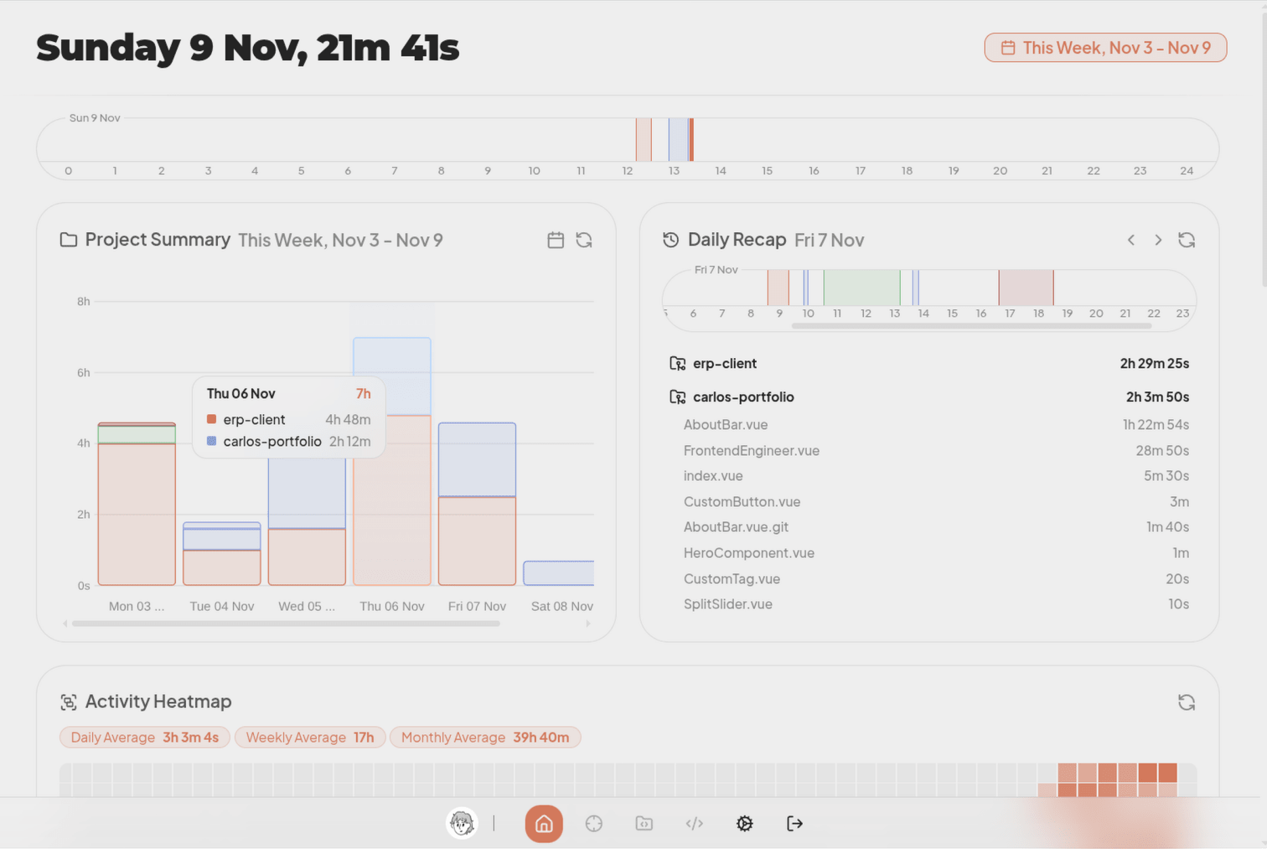Click the Daily Recap clock icon

[x=670, y=240]
